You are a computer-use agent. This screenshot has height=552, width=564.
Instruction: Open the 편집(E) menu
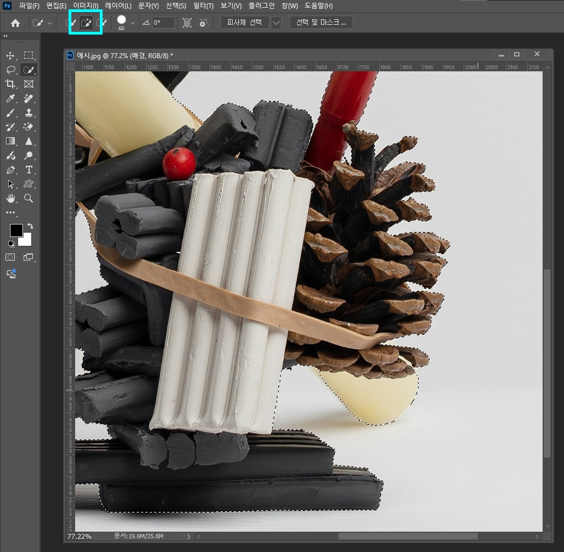pos(56,5)
